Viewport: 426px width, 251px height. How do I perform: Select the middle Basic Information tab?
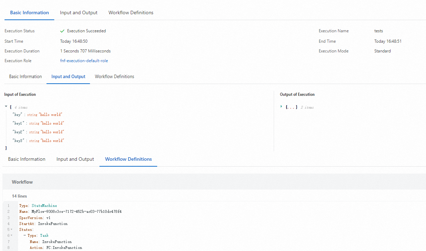tap(25, 76)
